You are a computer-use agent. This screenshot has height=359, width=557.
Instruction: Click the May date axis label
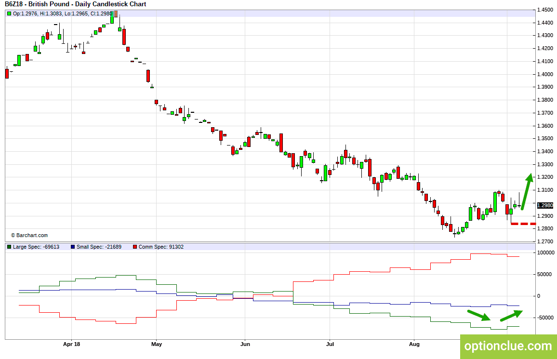[156, 344]
